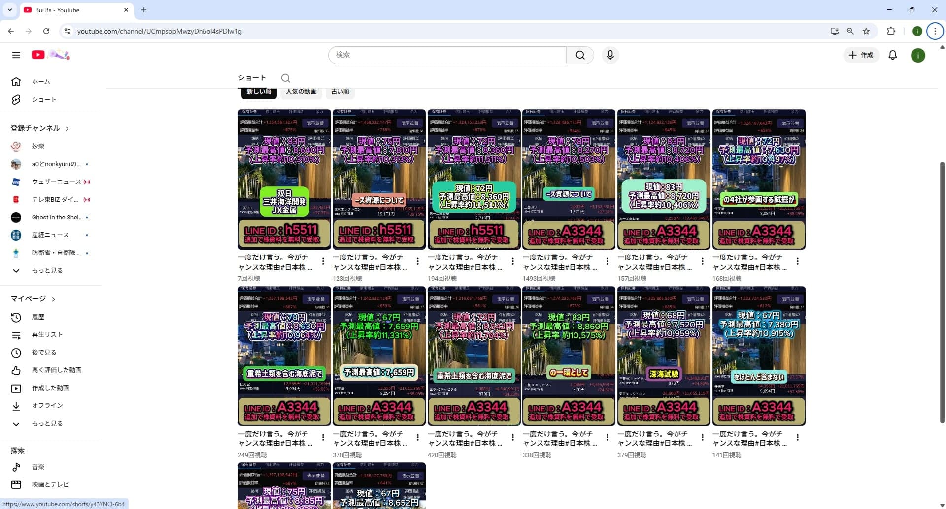
Task: Open the hamburger guide menu
Action: [x=16, y=55]
